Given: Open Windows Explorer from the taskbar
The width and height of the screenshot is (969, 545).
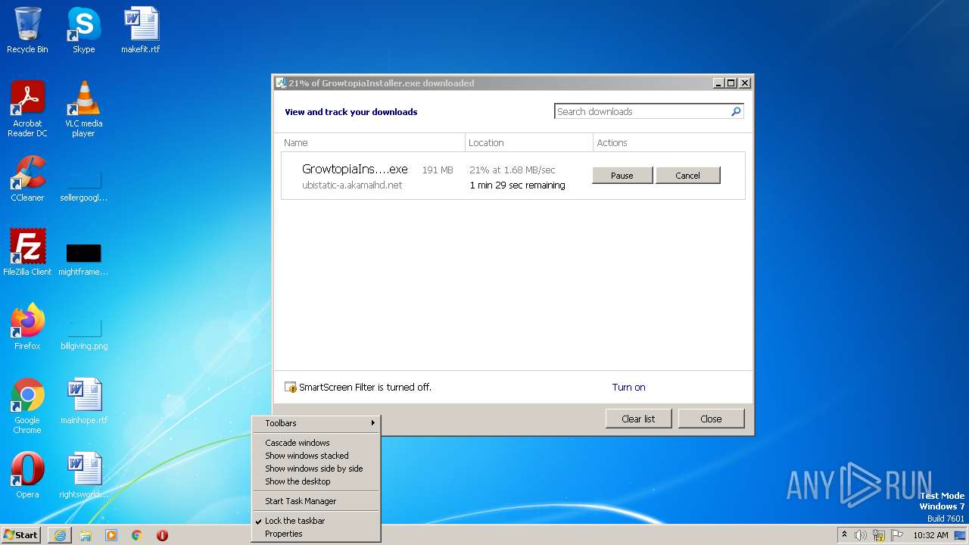Looking at the screenshot, I should tap(86, 535).
